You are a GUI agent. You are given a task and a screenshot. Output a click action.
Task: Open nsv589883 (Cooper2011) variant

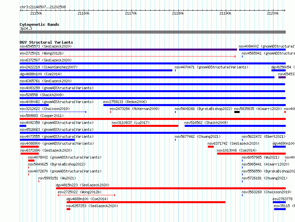click(42, 116)
